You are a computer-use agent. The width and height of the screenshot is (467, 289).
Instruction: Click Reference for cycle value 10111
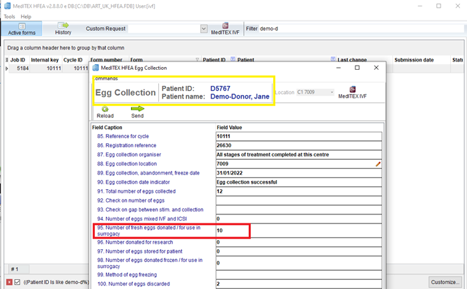(x=299, y=136)
